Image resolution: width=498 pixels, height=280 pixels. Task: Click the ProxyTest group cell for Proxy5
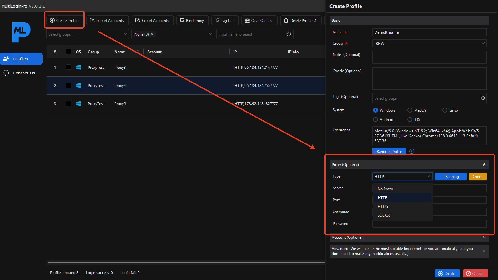[x=96, y=103]
